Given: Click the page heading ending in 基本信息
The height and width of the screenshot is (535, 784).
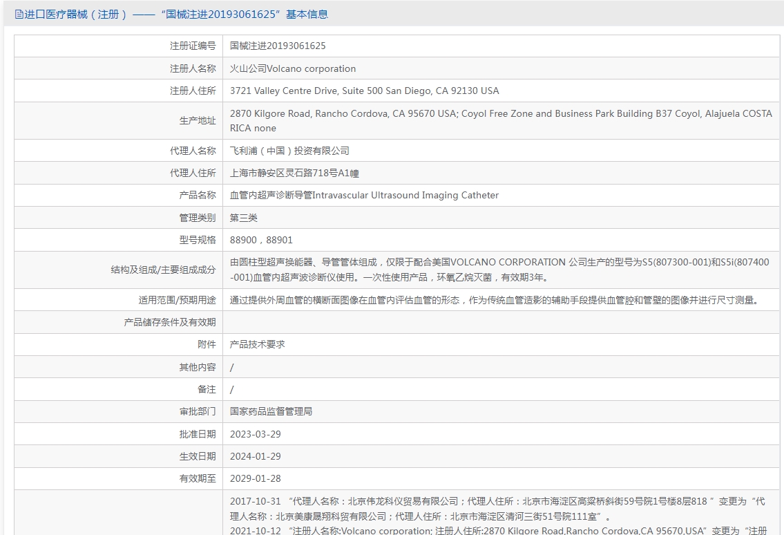Looking at the screenshot, I should point(176,15).
